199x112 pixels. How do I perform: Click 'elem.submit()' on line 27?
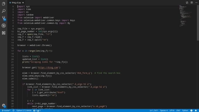coord(30,79)
